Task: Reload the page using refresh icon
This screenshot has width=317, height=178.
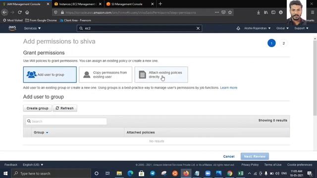Action: coord(20,12)
